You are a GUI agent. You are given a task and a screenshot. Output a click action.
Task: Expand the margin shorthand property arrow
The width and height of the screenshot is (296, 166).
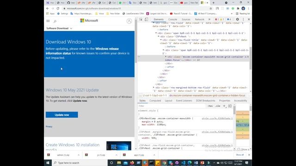153,122
